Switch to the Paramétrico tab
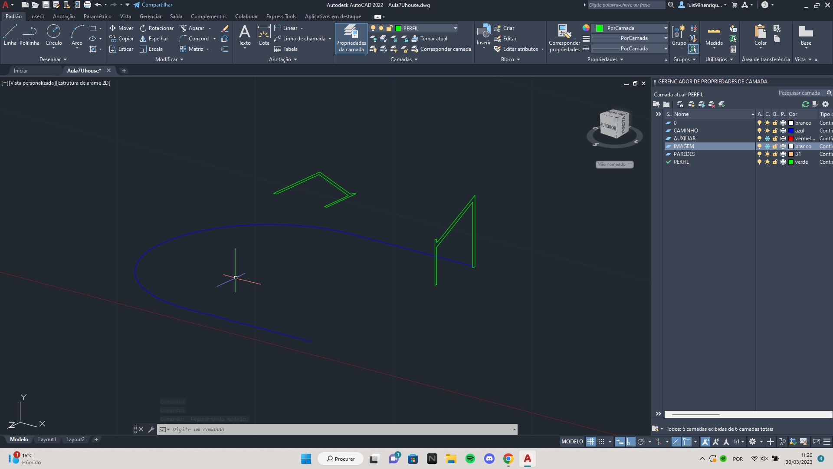The image size is (833, 469). tap(97, 17)
